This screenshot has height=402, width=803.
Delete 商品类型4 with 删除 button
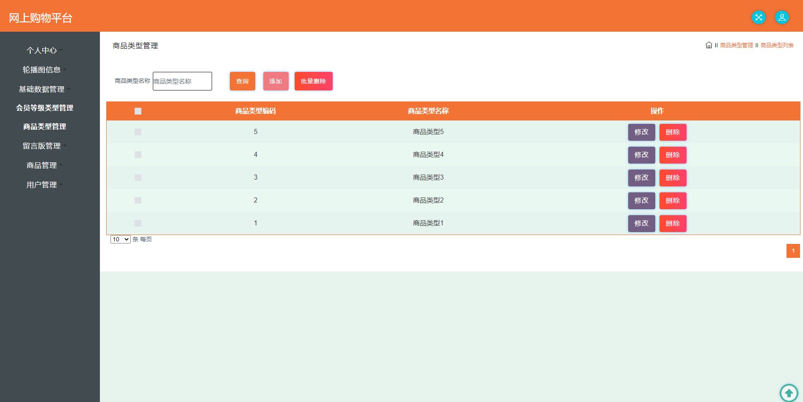tap(673, 155)
